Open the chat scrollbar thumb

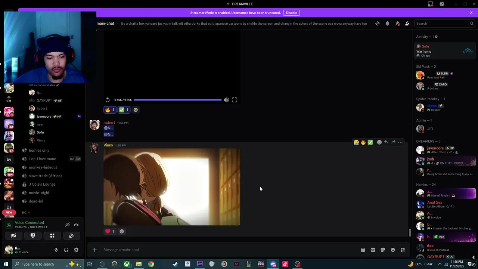pos(410,232)
